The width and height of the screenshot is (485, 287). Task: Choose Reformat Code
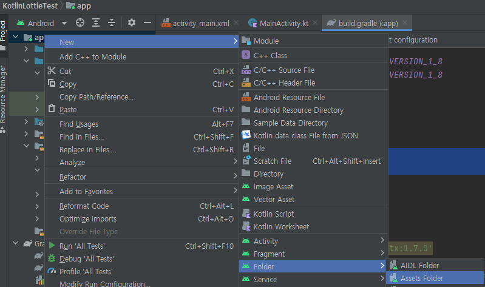(141, 206)
